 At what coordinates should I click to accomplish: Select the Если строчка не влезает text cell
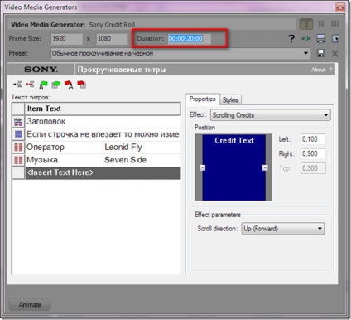coord(103,134)
